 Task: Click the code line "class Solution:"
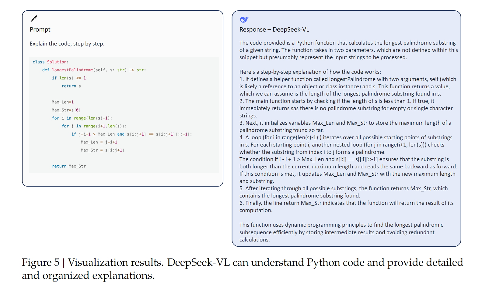(51, 62)
